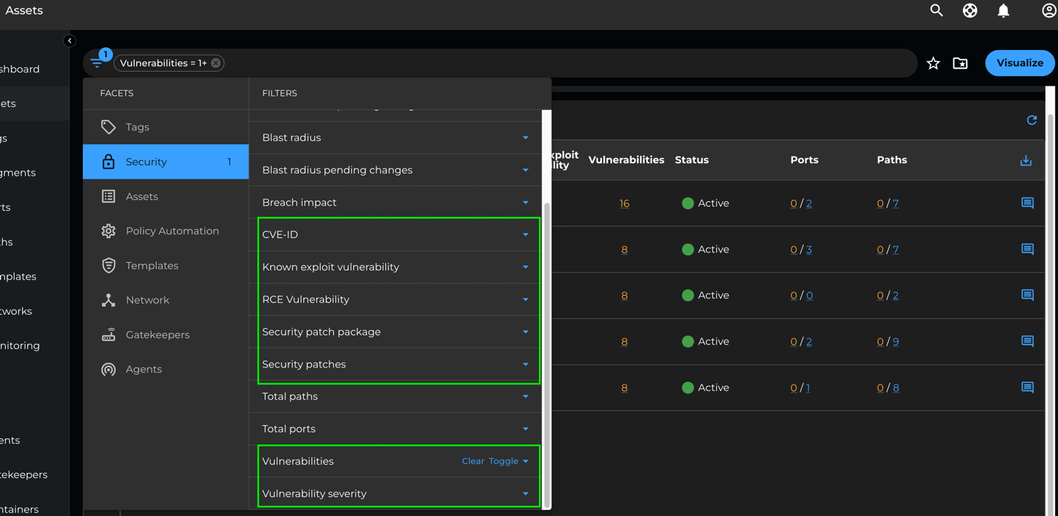
Task: Click the Visualize button
Action: click(x=1020, y=63)
